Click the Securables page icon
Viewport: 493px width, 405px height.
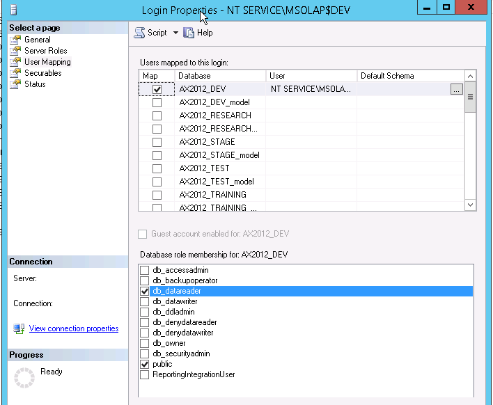[15, 73]
